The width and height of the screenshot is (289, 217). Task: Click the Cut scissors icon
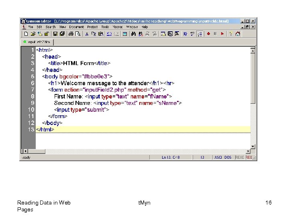pos(87,34)
